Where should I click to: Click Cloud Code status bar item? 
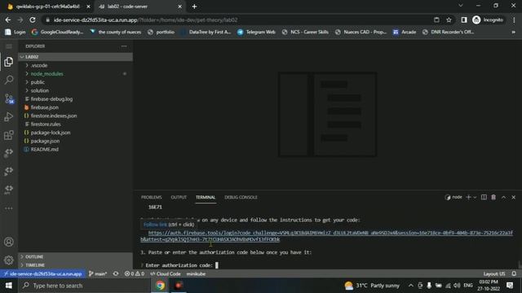[x=165, y=273]
